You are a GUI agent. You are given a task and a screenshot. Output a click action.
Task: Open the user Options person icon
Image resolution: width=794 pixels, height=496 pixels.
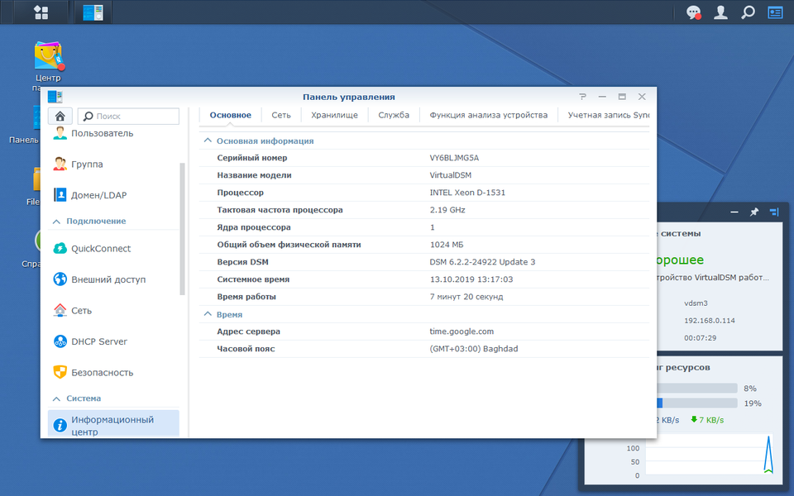click(x=720, y=12)
